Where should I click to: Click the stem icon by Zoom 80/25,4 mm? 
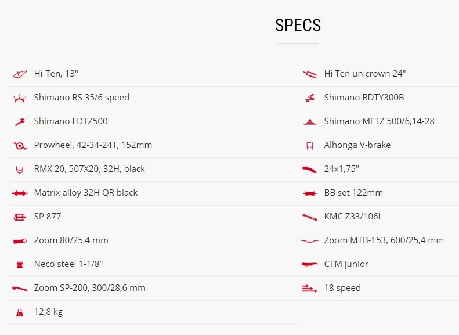[20, 241]
